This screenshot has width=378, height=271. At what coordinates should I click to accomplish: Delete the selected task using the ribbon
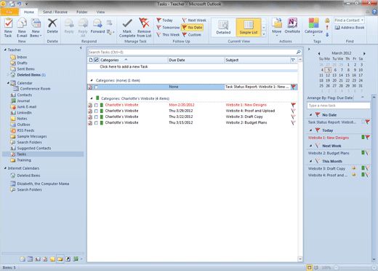pyautogui.click(x=52, y=26)
